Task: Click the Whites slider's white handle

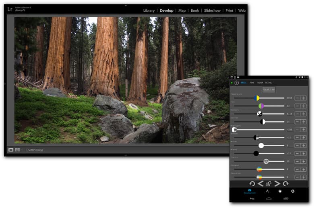Action: coord(261,146)
